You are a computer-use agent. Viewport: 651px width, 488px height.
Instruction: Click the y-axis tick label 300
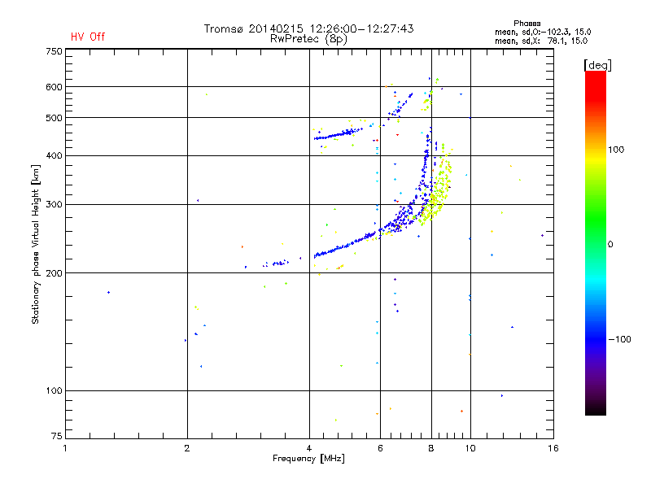54,205
